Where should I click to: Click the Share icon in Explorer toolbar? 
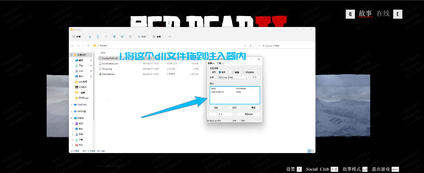click(122, 37)
